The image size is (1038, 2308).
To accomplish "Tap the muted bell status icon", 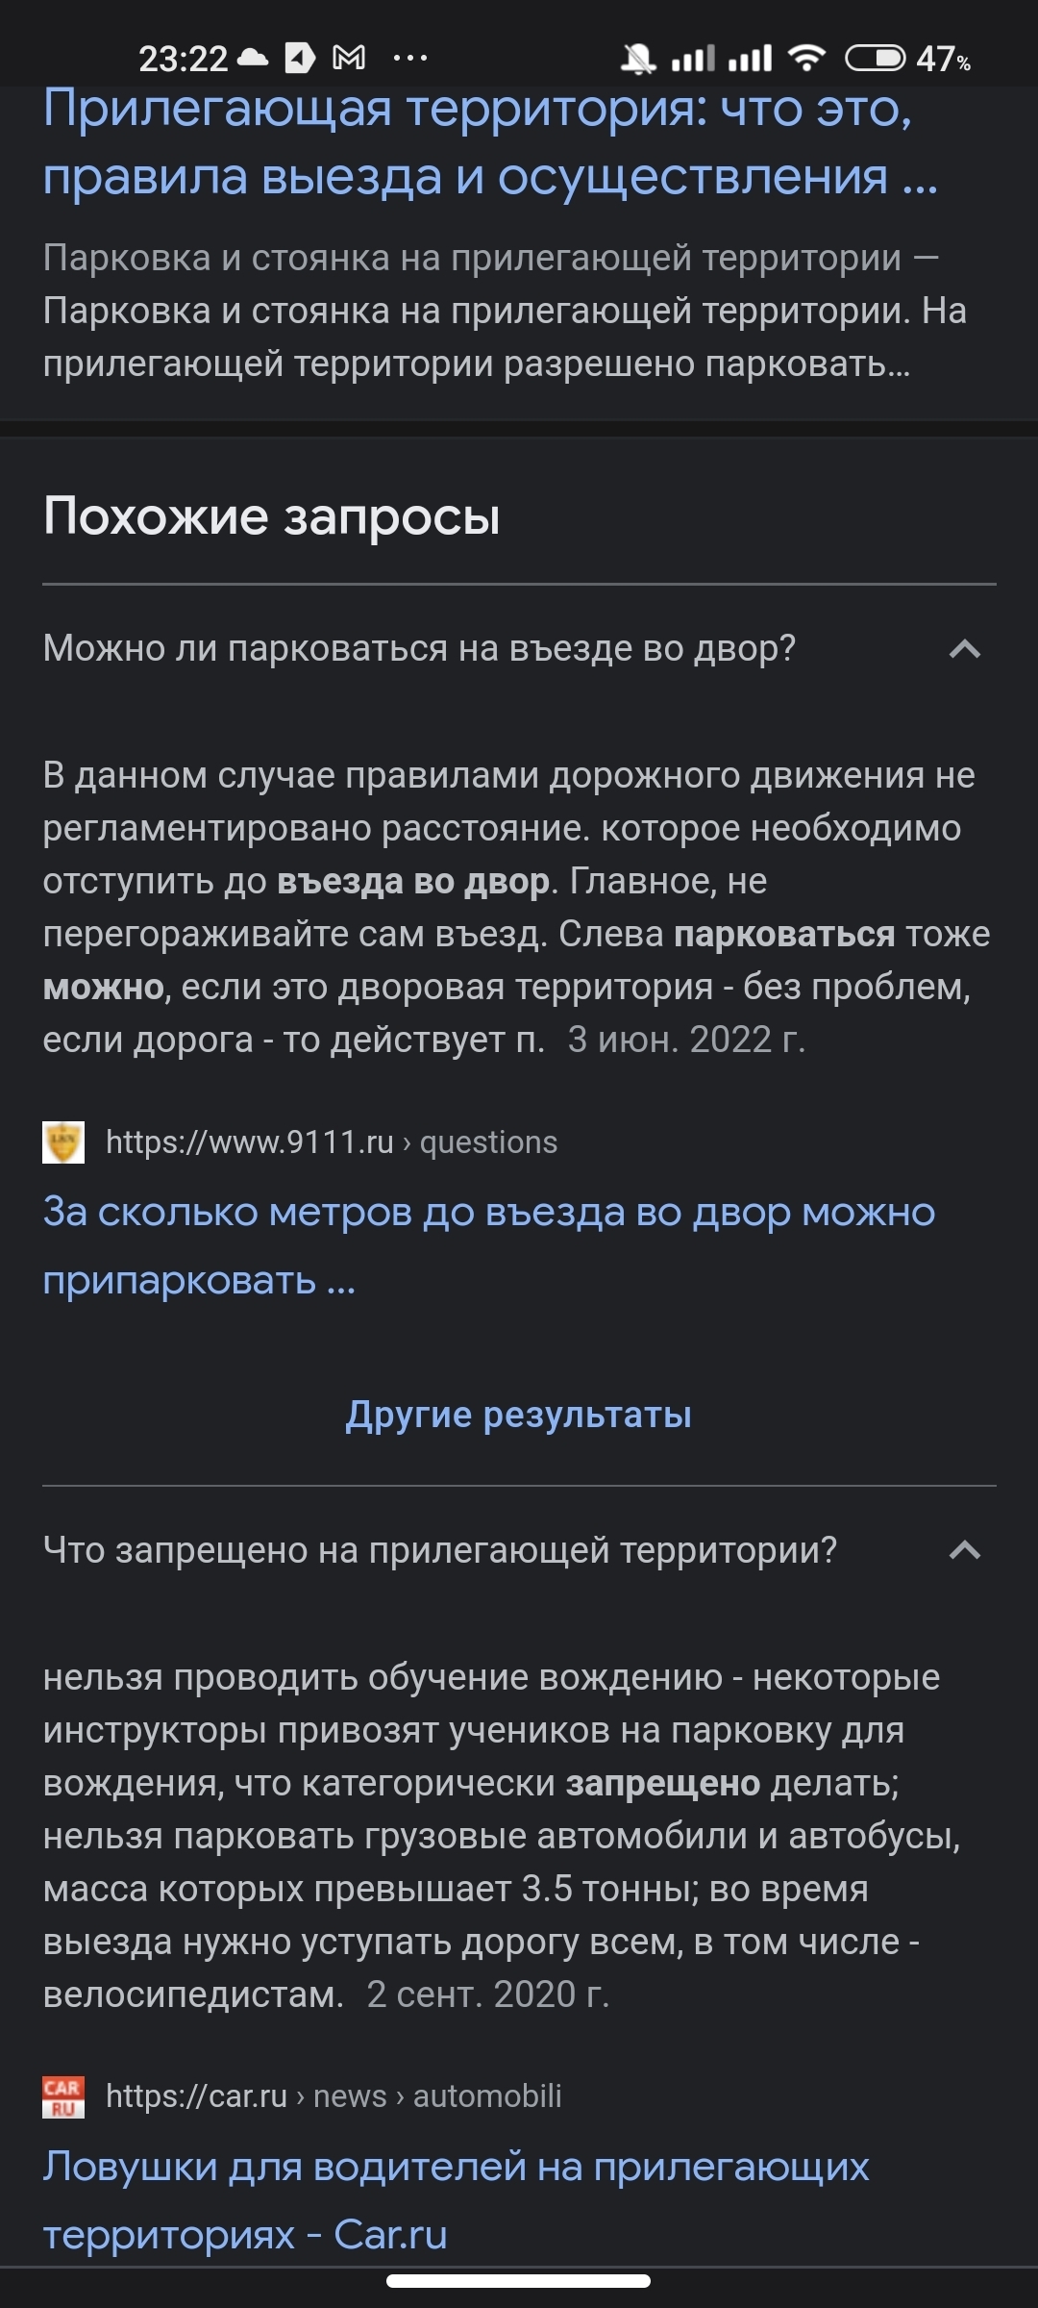I will pyautogui.click(x=637, y=60).
